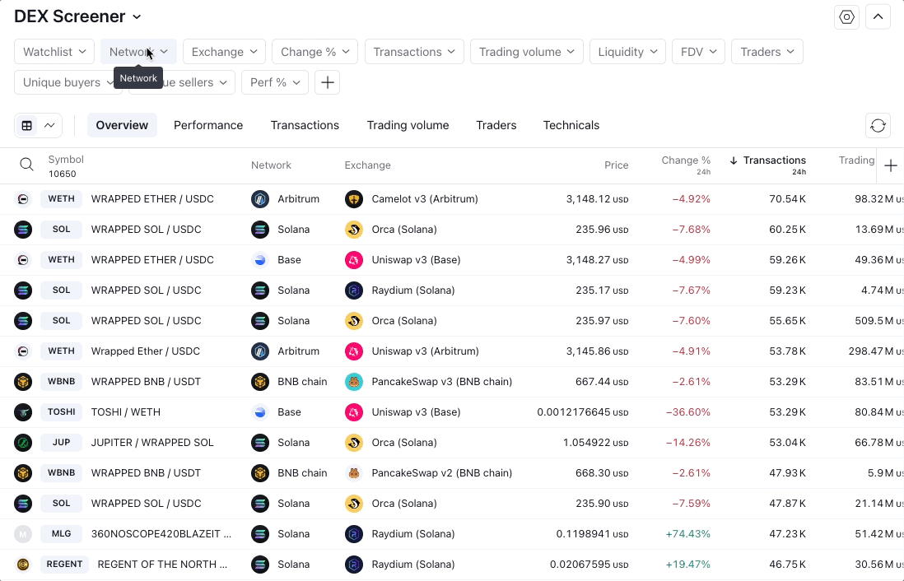Select the 360NOSCOPE420BLAZEIT pair name

click(161, 534)
